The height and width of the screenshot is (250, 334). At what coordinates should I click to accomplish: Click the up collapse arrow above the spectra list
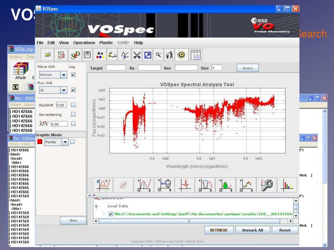click(x=90, y=195)
